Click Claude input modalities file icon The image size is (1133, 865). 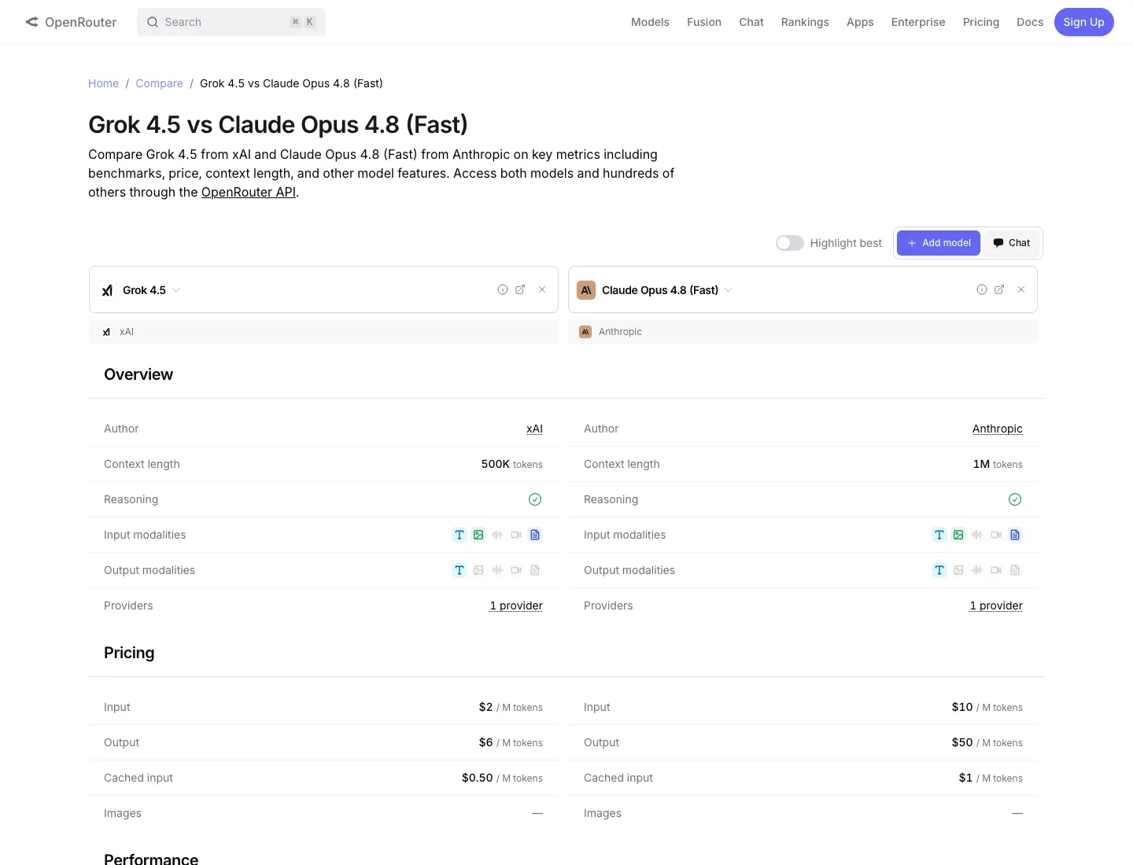1015,535
